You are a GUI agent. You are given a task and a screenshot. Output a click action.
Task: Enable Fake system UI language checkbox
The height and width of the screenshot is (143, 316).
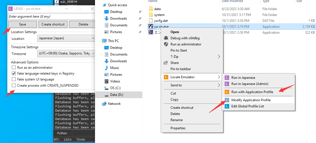14,79
